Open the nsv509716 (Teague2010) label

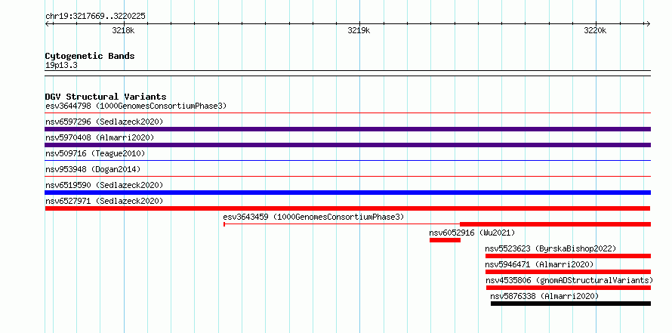[95, 153]
